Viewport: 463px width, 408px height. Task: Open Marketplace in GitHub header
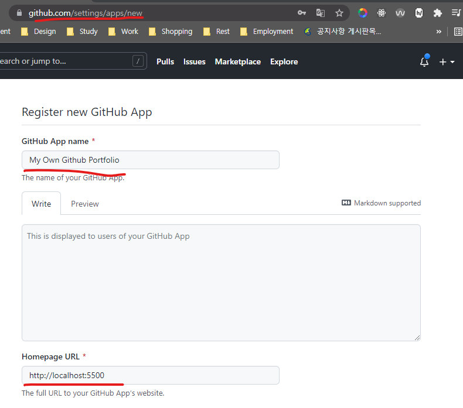[x=238, y=61]
